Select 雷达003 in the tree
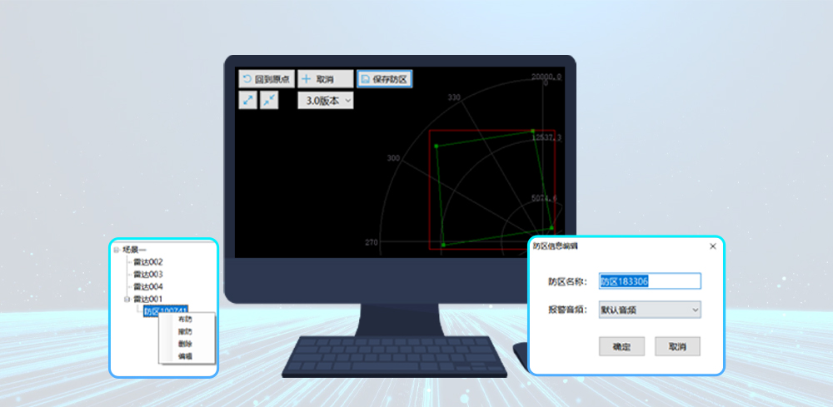This screenshot has width=833, height=407. (147, 274)
